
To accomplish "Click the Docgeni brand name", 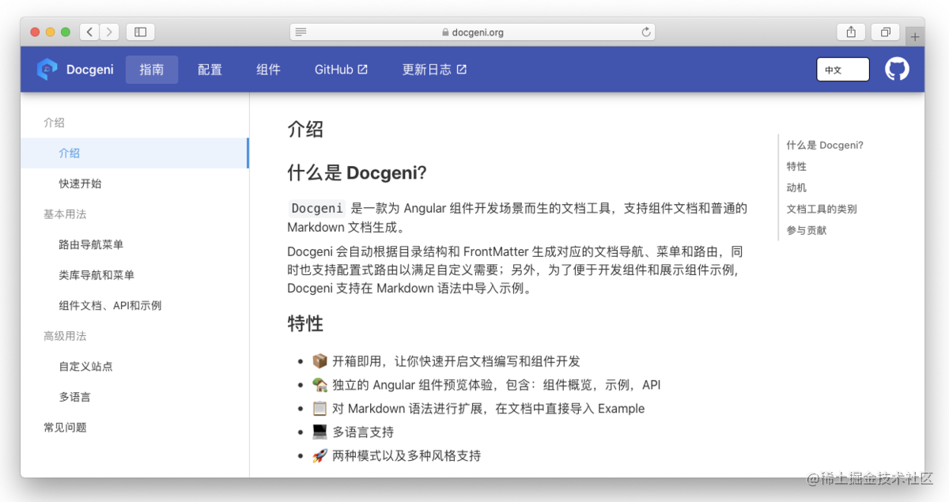I will [x=90, y=70].
